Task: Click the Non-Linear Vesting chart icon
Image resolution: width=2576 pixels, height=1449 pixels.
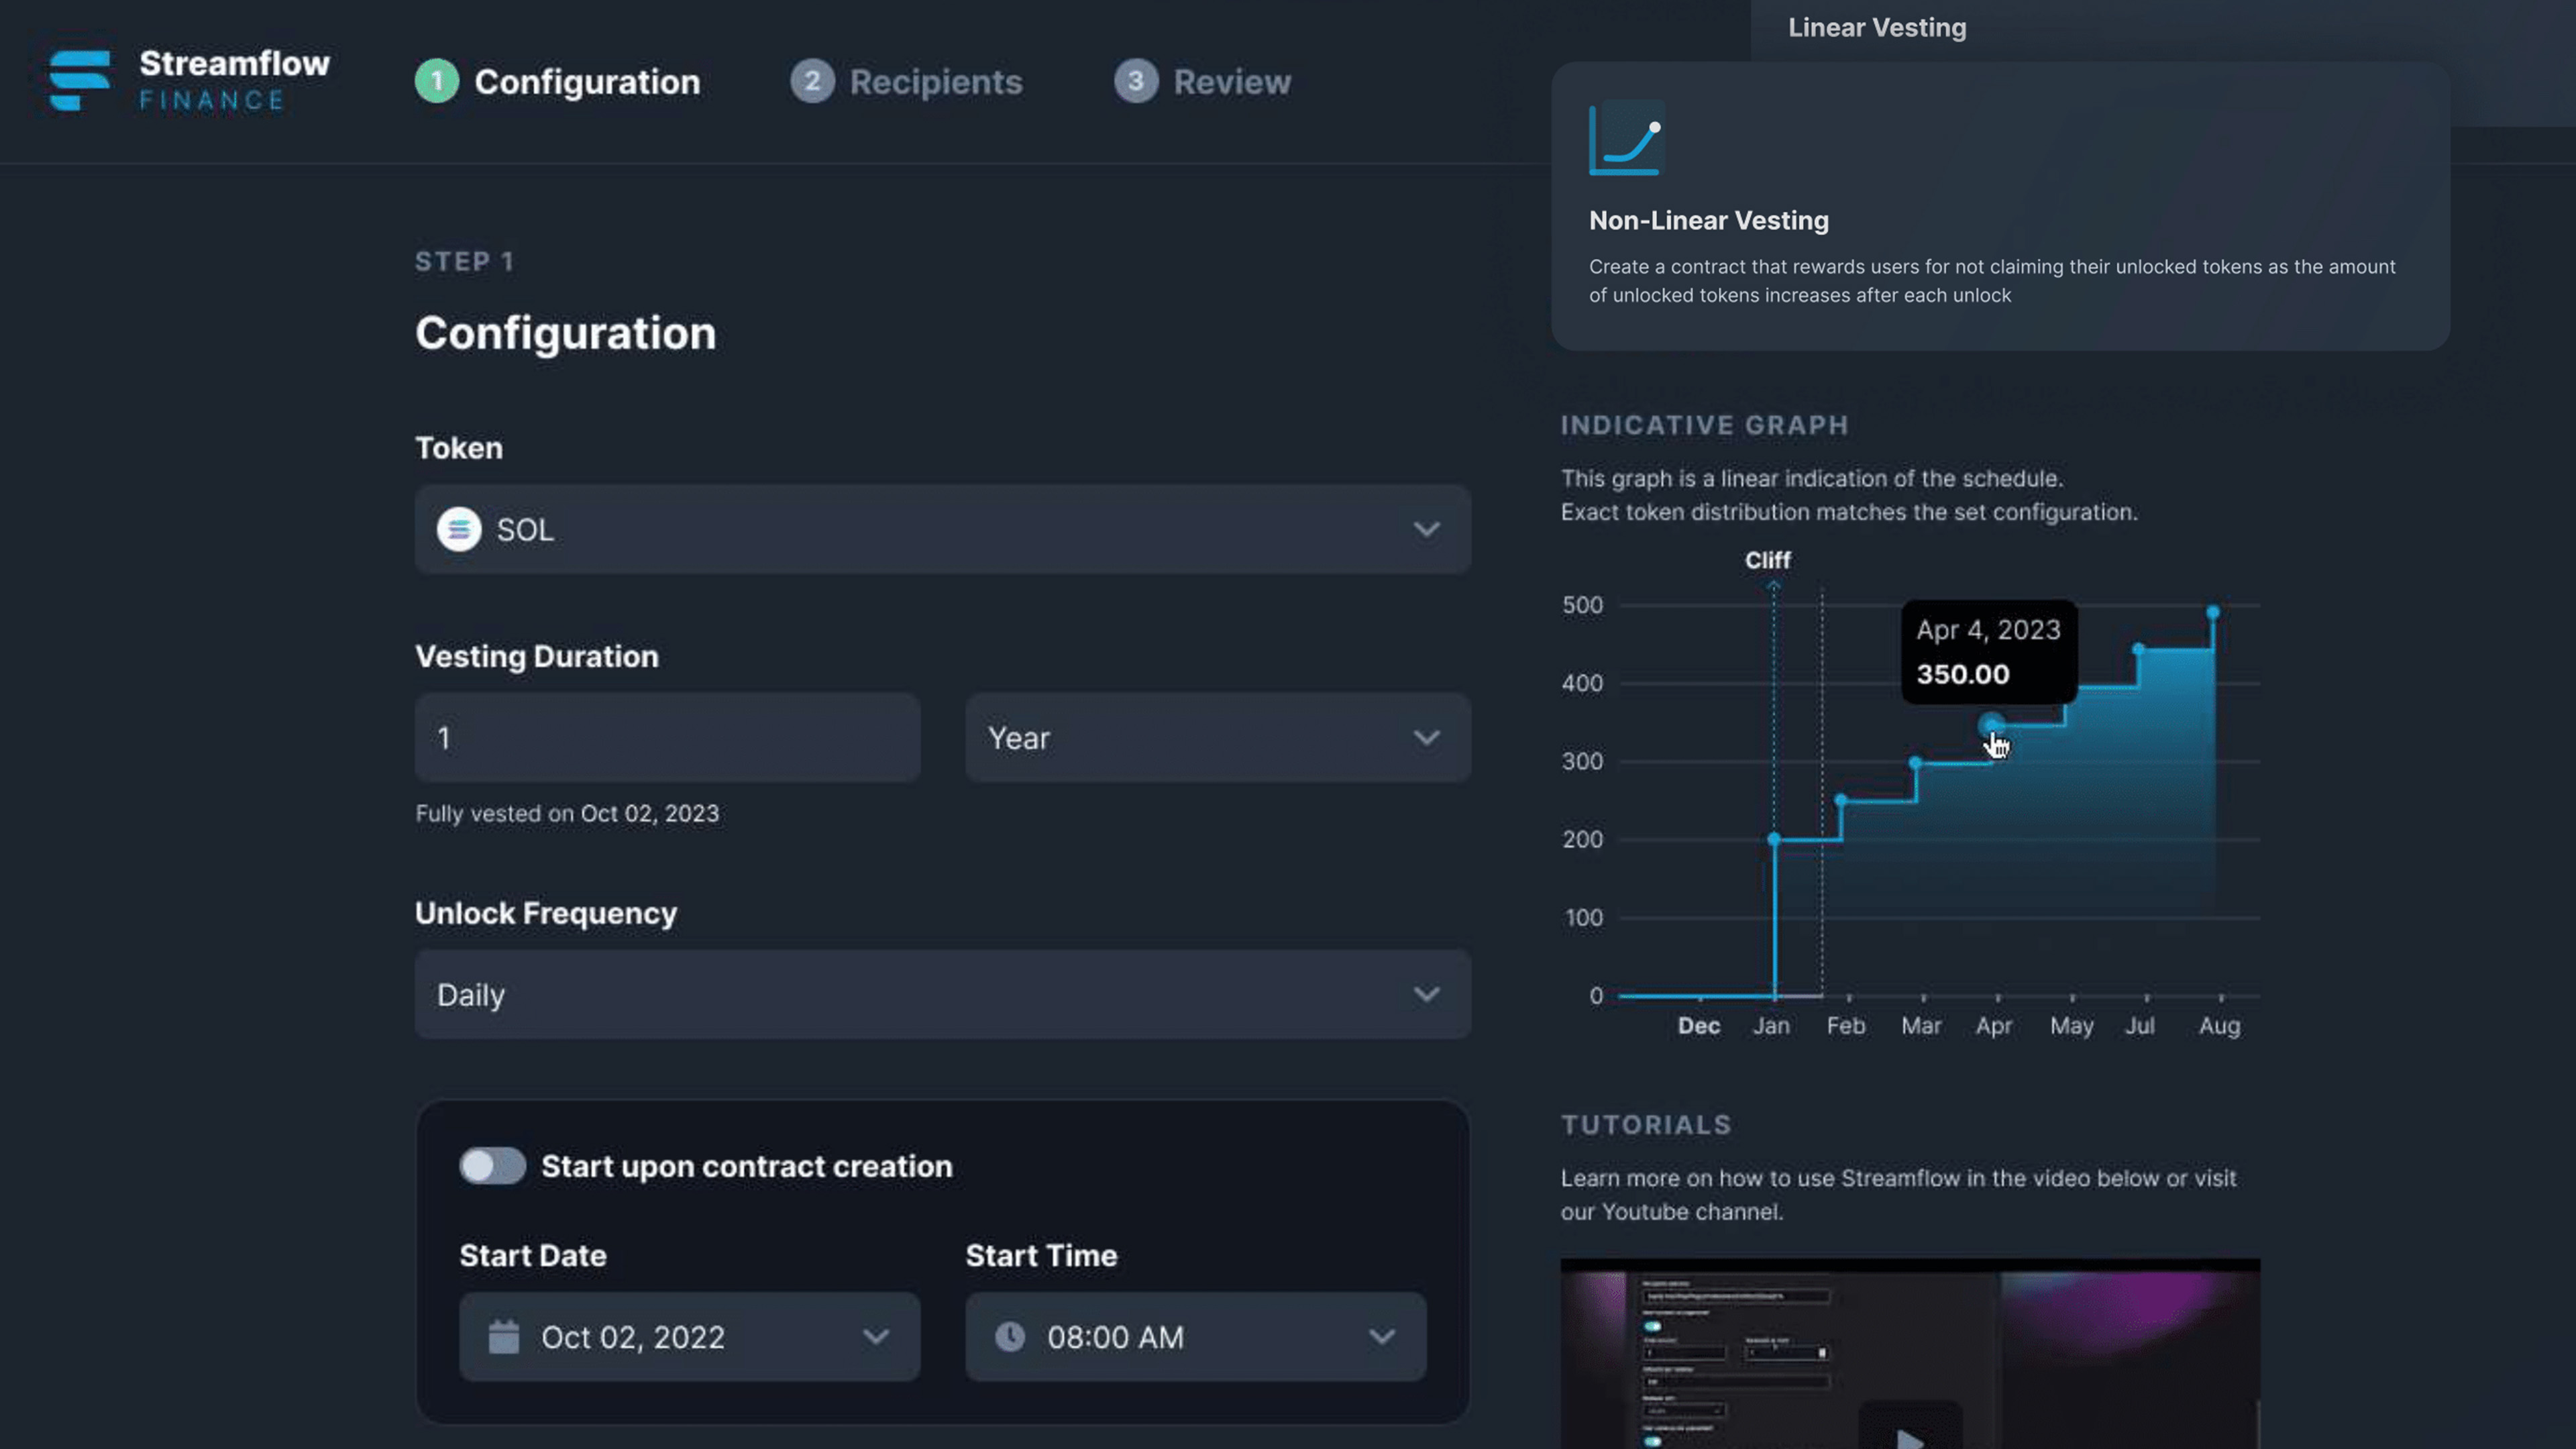Action: 1626,138
